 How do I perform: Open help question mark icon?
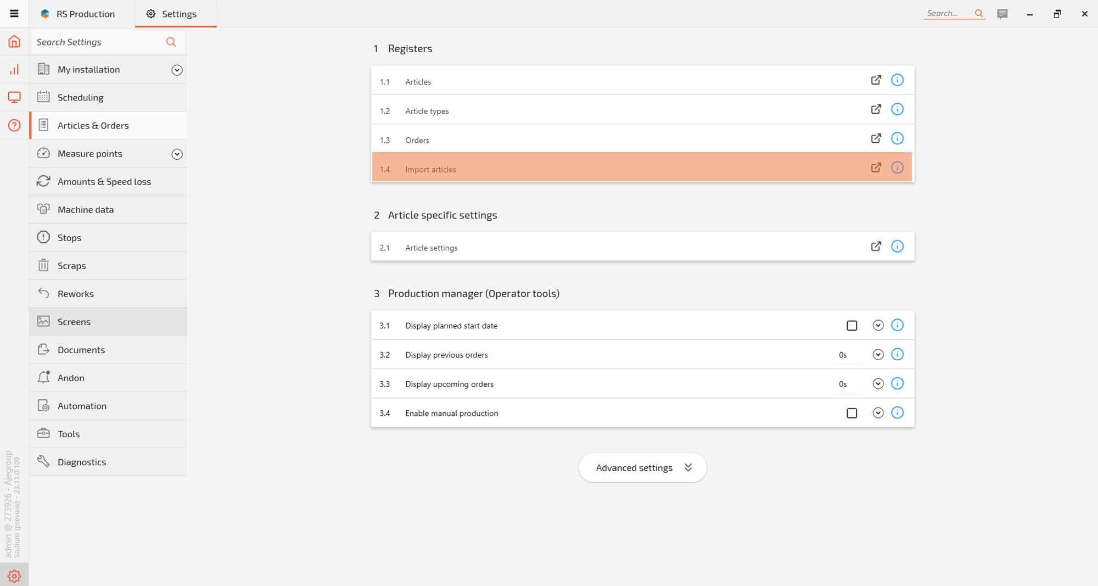click(14, 125)
